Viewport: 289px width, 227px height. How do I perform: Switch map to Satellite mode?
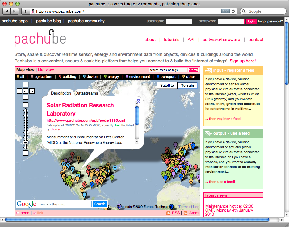pos(167,85)
